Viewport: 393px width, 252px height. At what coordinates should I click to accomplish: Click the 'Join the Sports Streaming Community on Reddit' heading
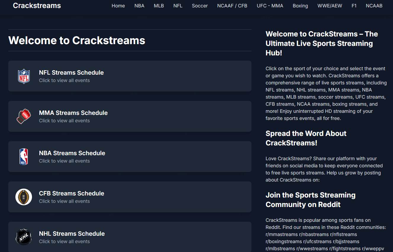(x=310, y=200)
